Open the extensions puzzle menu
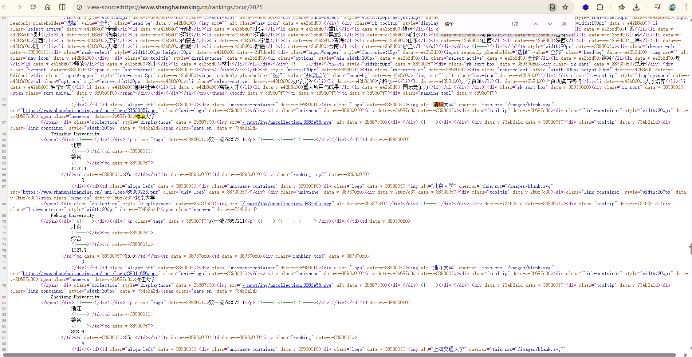 (x=600, y=7)
